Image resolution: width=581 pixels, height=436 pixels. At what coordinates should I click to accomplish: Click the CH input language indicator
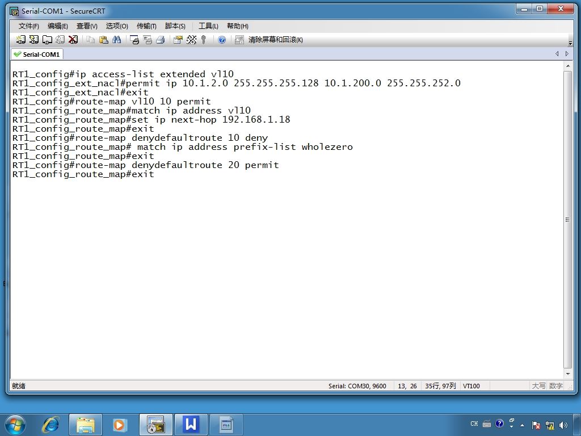(474, 424)
